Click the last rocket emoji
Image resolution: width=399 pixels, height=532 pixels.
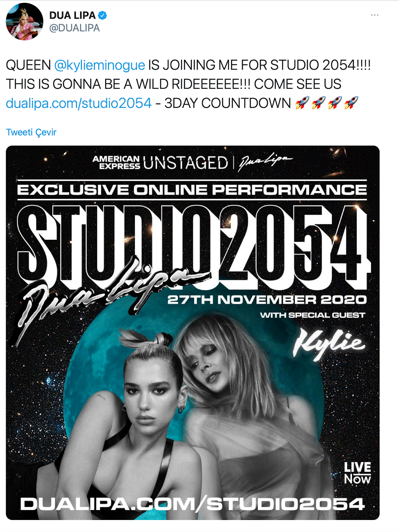point(351,103)
